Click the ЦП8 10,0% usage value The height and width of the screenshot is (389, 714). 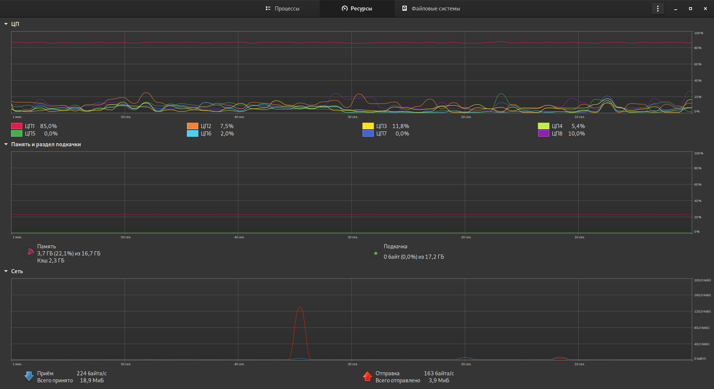[x=576, y=134]
